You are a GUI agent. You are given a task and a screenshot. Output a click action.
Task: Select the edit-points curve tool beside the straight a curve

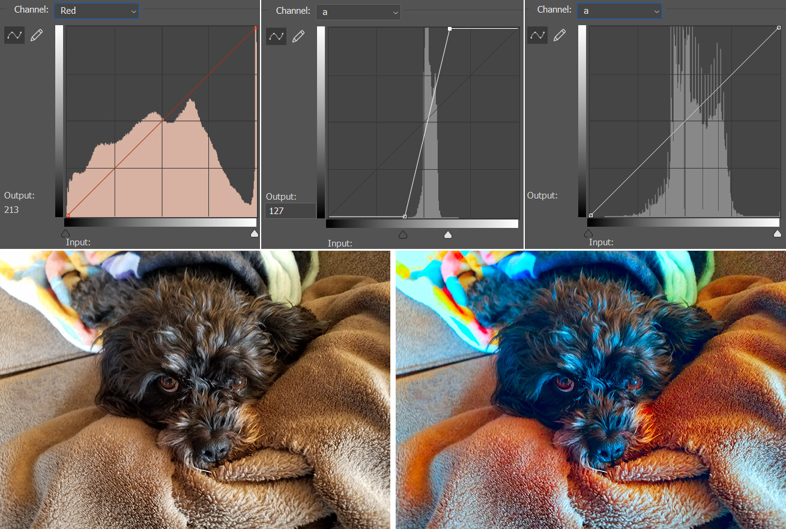537,35
